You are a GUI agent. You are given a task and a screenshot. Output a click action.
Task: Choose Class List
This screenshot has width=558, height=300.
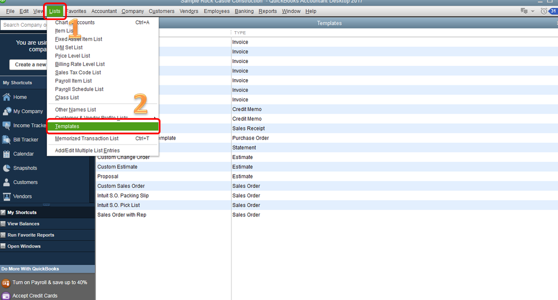(x=67, y=98)
